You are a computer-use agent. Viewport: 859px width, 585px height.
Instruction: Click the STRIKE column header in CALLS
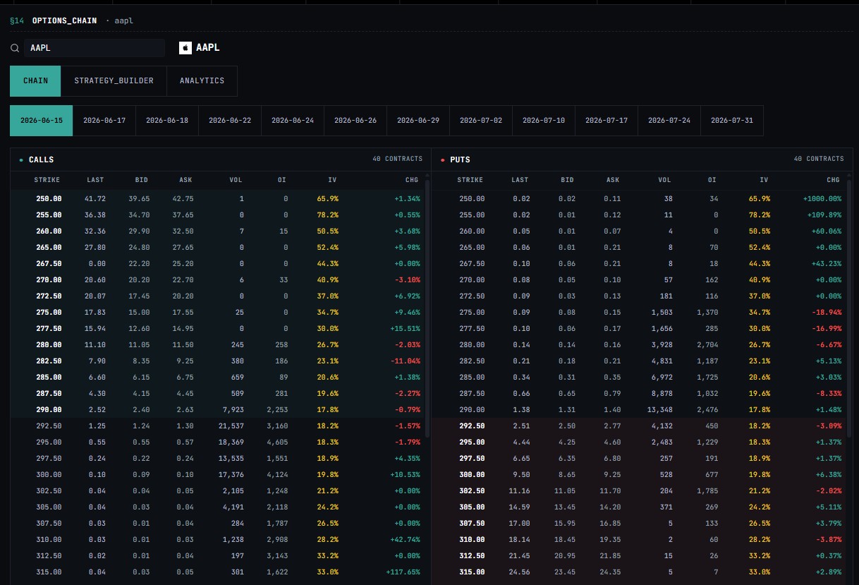click(x=47, y=180)
